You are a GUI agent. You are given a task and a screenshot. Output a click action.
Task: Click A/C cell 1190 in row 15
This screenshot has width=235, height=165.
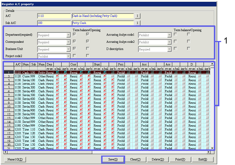click(18, 126)
